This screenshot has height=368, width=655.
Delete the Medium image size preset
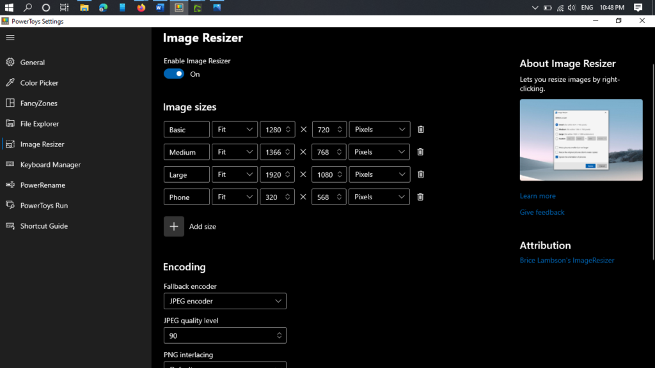click(420, 152)
